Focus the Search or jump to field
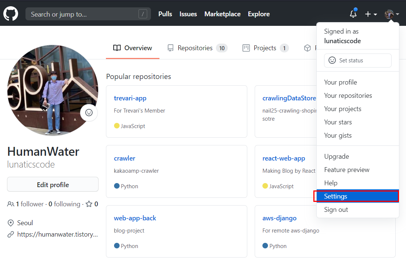406x272 pixels. pyautogui.click(x=88, y=14)
